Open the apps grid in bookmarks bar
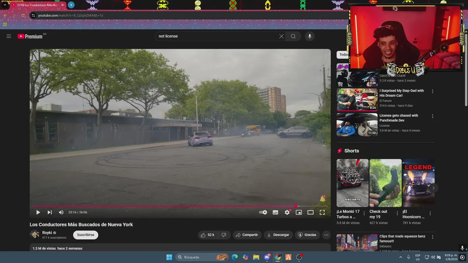 coord(5,24)
